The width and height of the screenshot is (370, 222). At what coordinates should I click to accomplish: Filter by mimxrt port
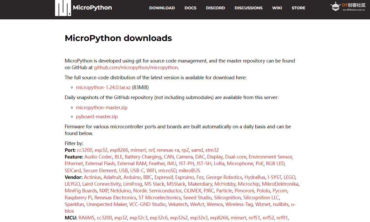(138, 150)
